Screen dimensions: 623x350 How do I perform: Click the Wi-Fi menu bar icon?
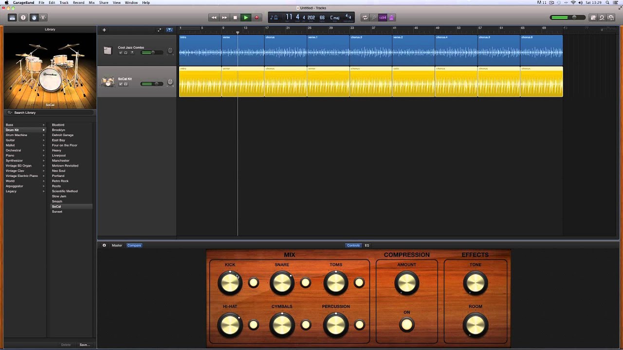tap(573, 3)
